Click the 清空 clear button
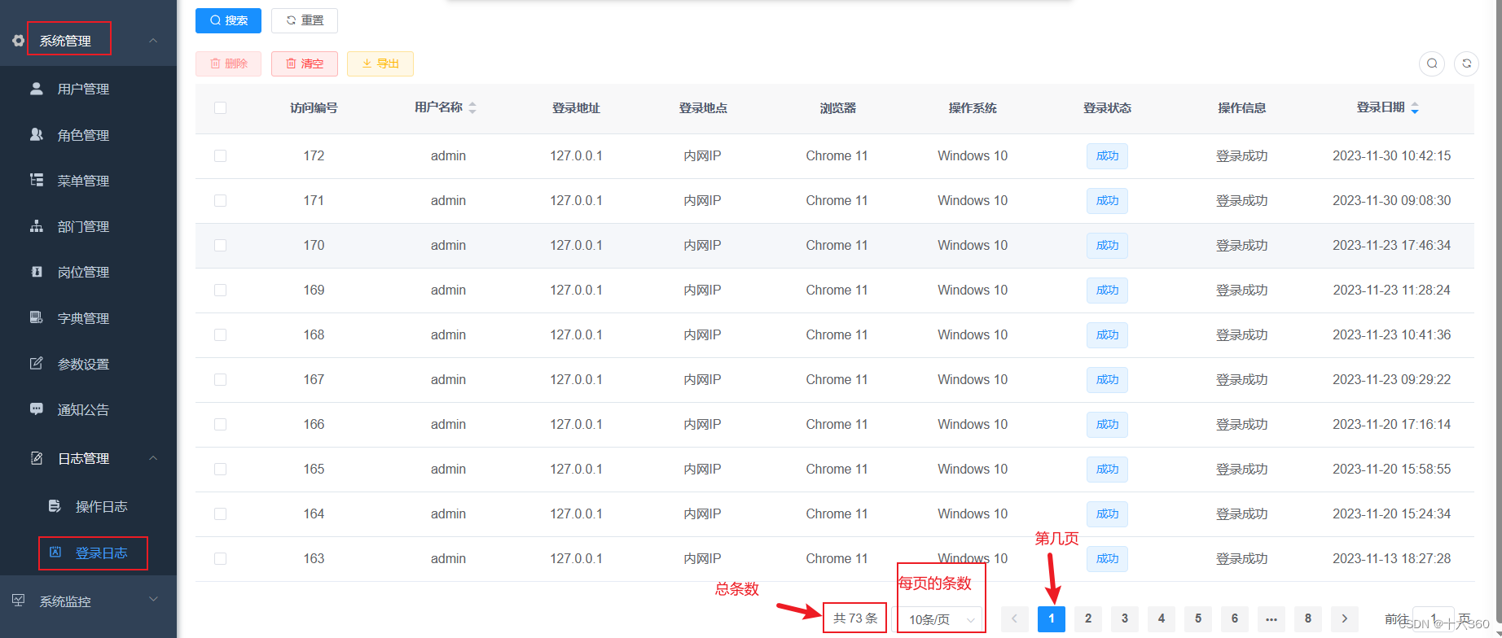The height and width of the screenshot is (638, 1502). pos(305,63)
